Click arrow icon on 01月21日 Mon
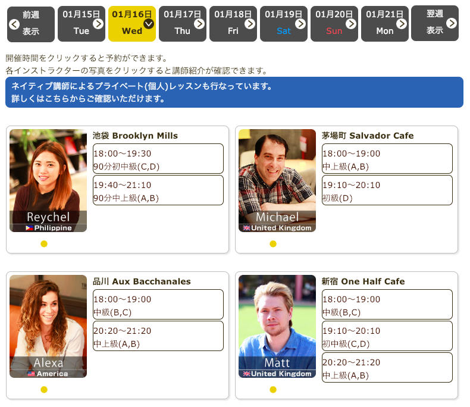Screen dimensions: 470x407 tap(402, 24)
